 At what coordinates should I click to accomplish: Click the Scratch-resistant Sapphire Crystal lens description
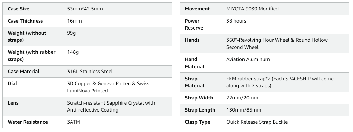(111, 106)
